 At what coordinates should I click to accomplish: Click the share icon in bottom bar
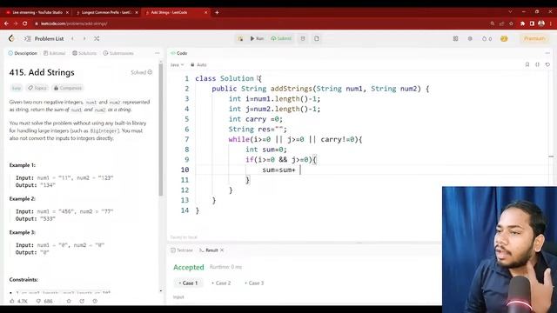pyautogui.click(x=82, y=302)
